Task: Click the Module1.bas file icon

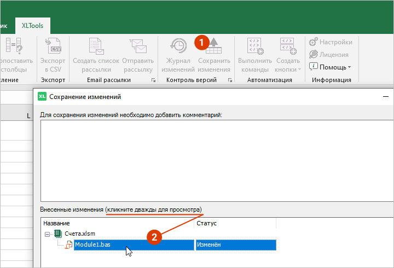Action: click(68, 244)
